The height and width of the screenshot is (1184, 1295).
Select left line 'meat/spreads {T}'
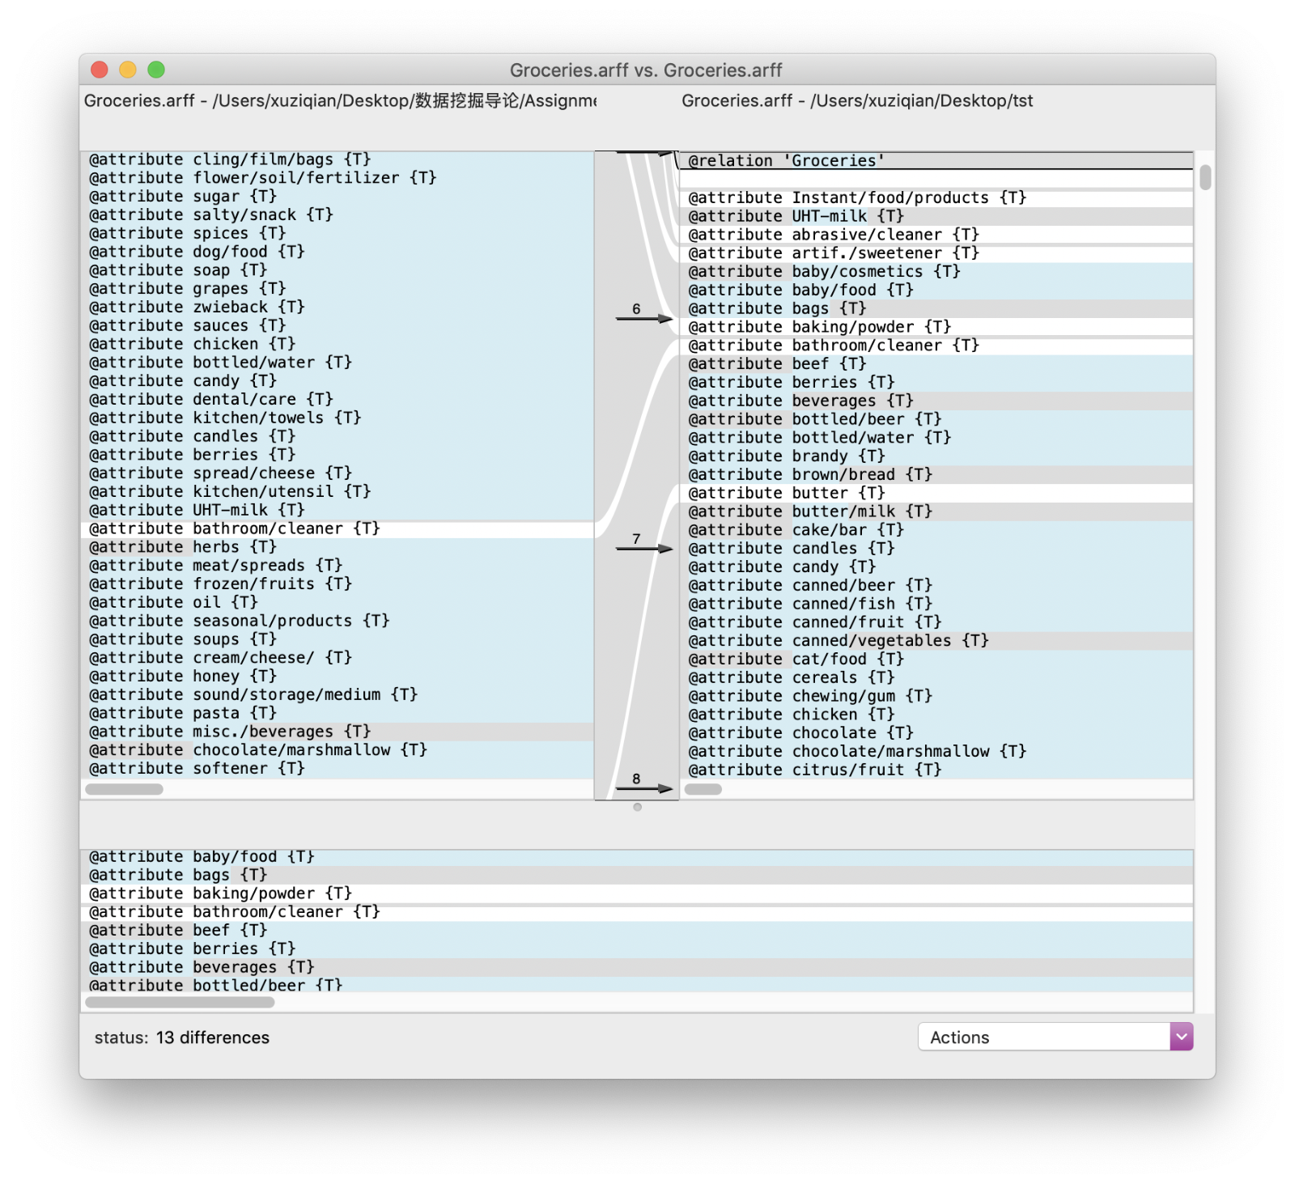pos(338,566)
